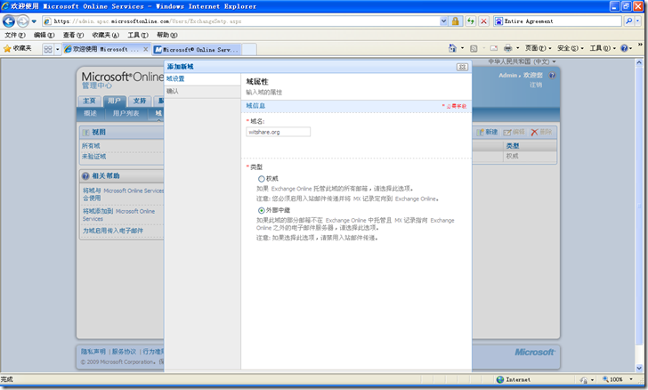Select the 权威 radio button

(261, 179)
